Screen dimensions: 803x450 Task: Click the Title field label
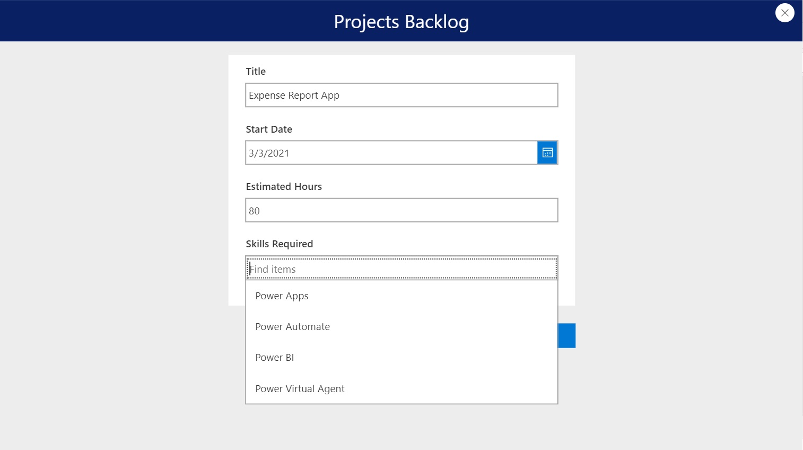tap(256, 71)
